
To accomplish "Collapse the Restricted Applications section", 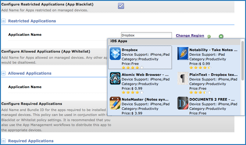I will [x=3, y=21].
